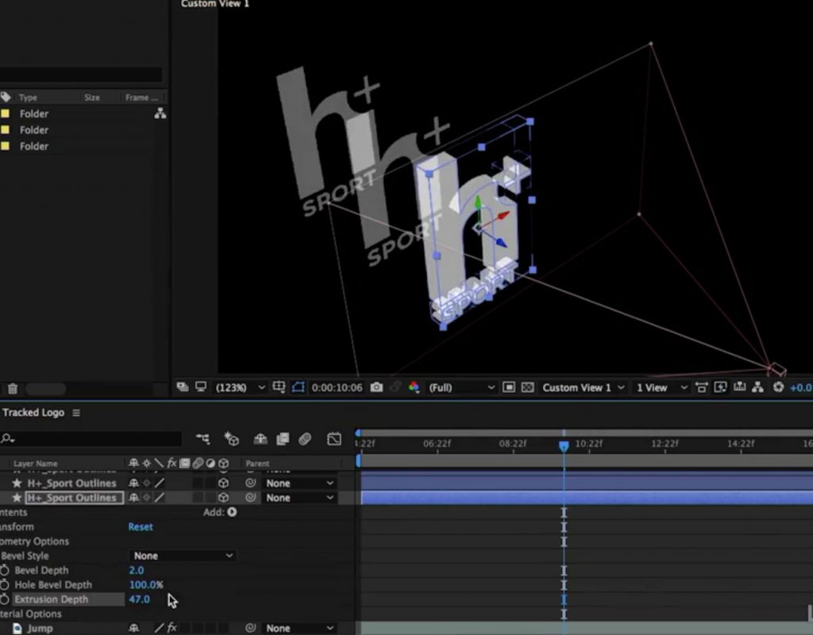
Task: Open the Graph Editor icon
Action: click(x=334, y=439)
